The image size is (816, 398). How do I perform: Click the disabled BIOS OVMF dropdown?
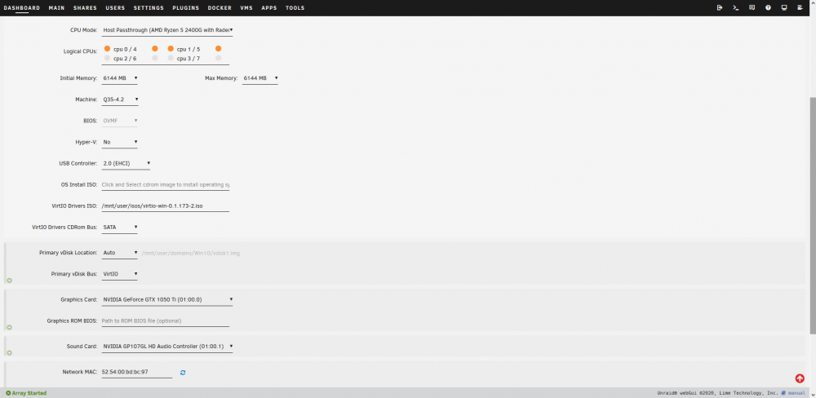point(120,121)
